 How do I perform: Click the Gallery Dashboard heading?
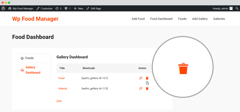point(72,57)
